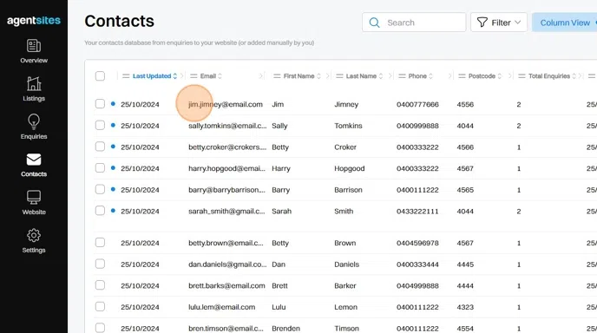The image size is (597, 333).
Task: Sort by the Email column
Action: 220,76
